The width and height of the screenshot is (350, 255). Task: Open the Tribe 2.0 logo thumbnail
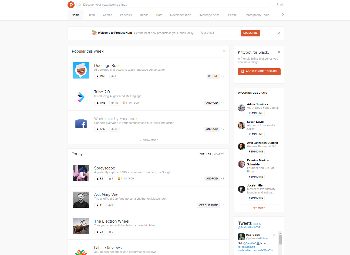click(x=81, y=97)
